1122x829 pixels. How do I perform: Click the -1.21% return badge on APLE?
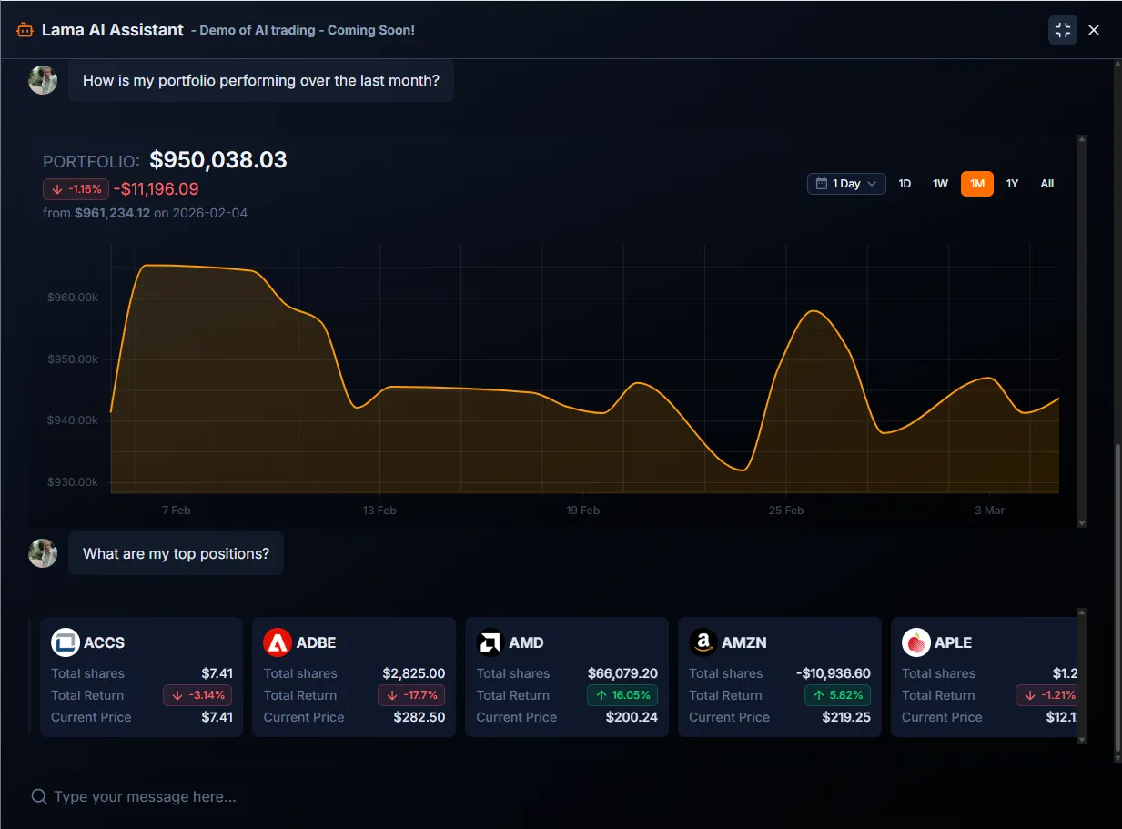(x=1047, y=695)
